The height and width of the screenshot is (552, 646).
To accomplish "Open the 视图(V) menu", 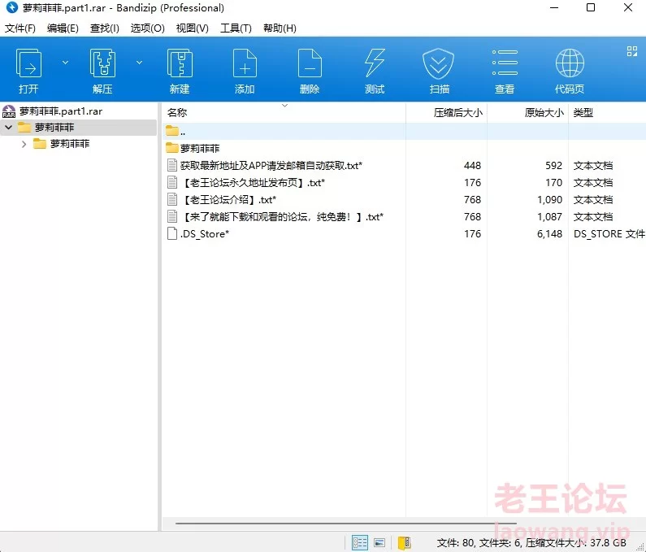I will coord(192,28).
